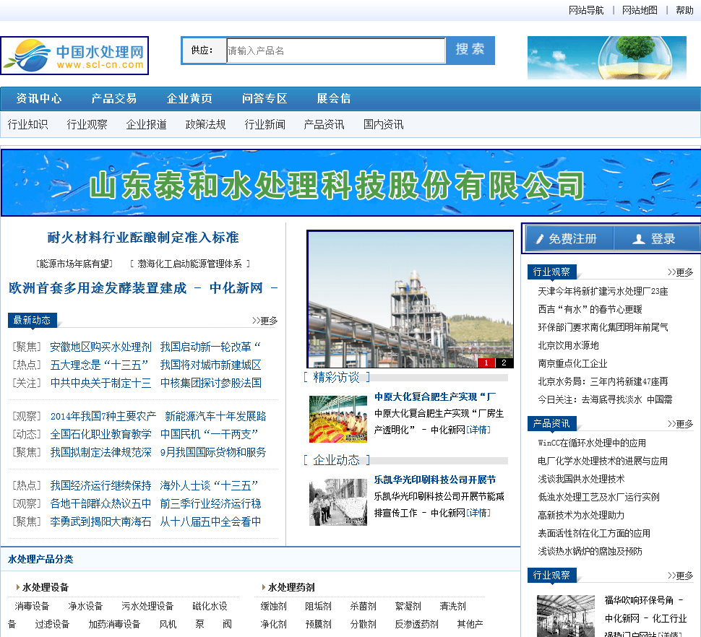The width and height of the screenshot is (701, 637).
Task: Select 展会信 main menu item
Action: click(x=333, y=98)
